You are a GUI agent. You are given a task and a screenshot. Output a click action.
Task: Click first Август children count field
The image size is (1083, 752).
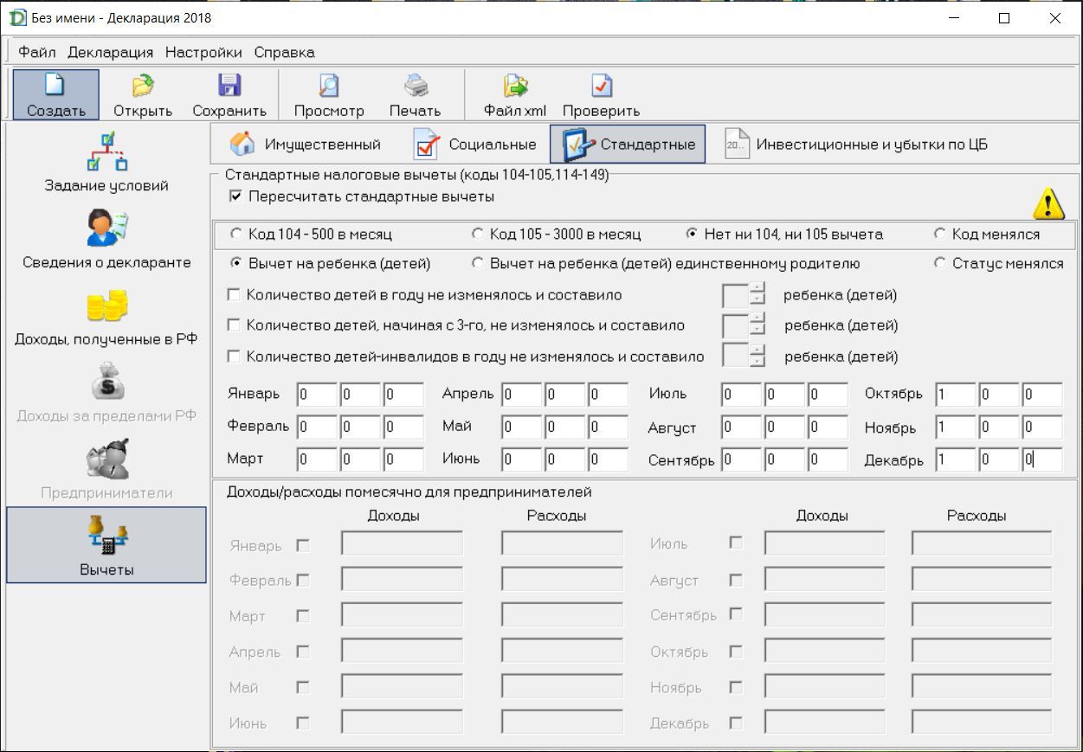tap(741, 427)
